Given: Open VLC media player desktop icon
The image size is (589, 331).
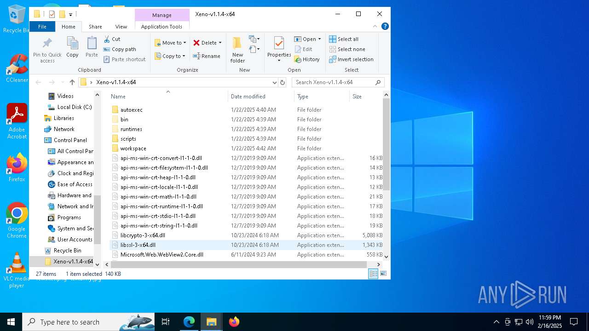Looking at the screenshot, I should (17, 270).
